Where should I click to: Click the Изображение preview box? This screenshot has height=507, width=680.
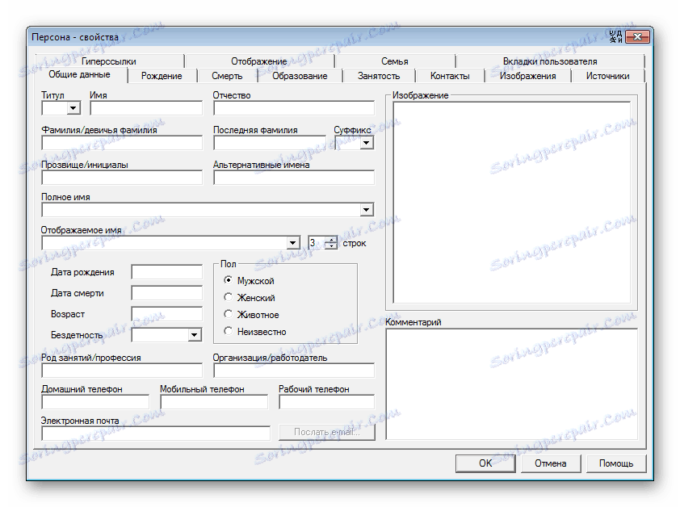pos(512,203)
